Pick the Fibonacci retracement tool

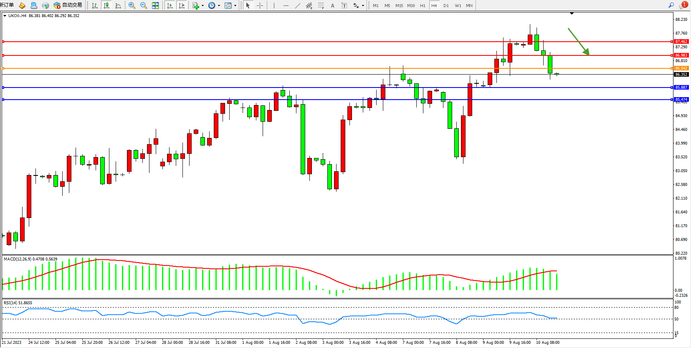(x=321, y=5)
